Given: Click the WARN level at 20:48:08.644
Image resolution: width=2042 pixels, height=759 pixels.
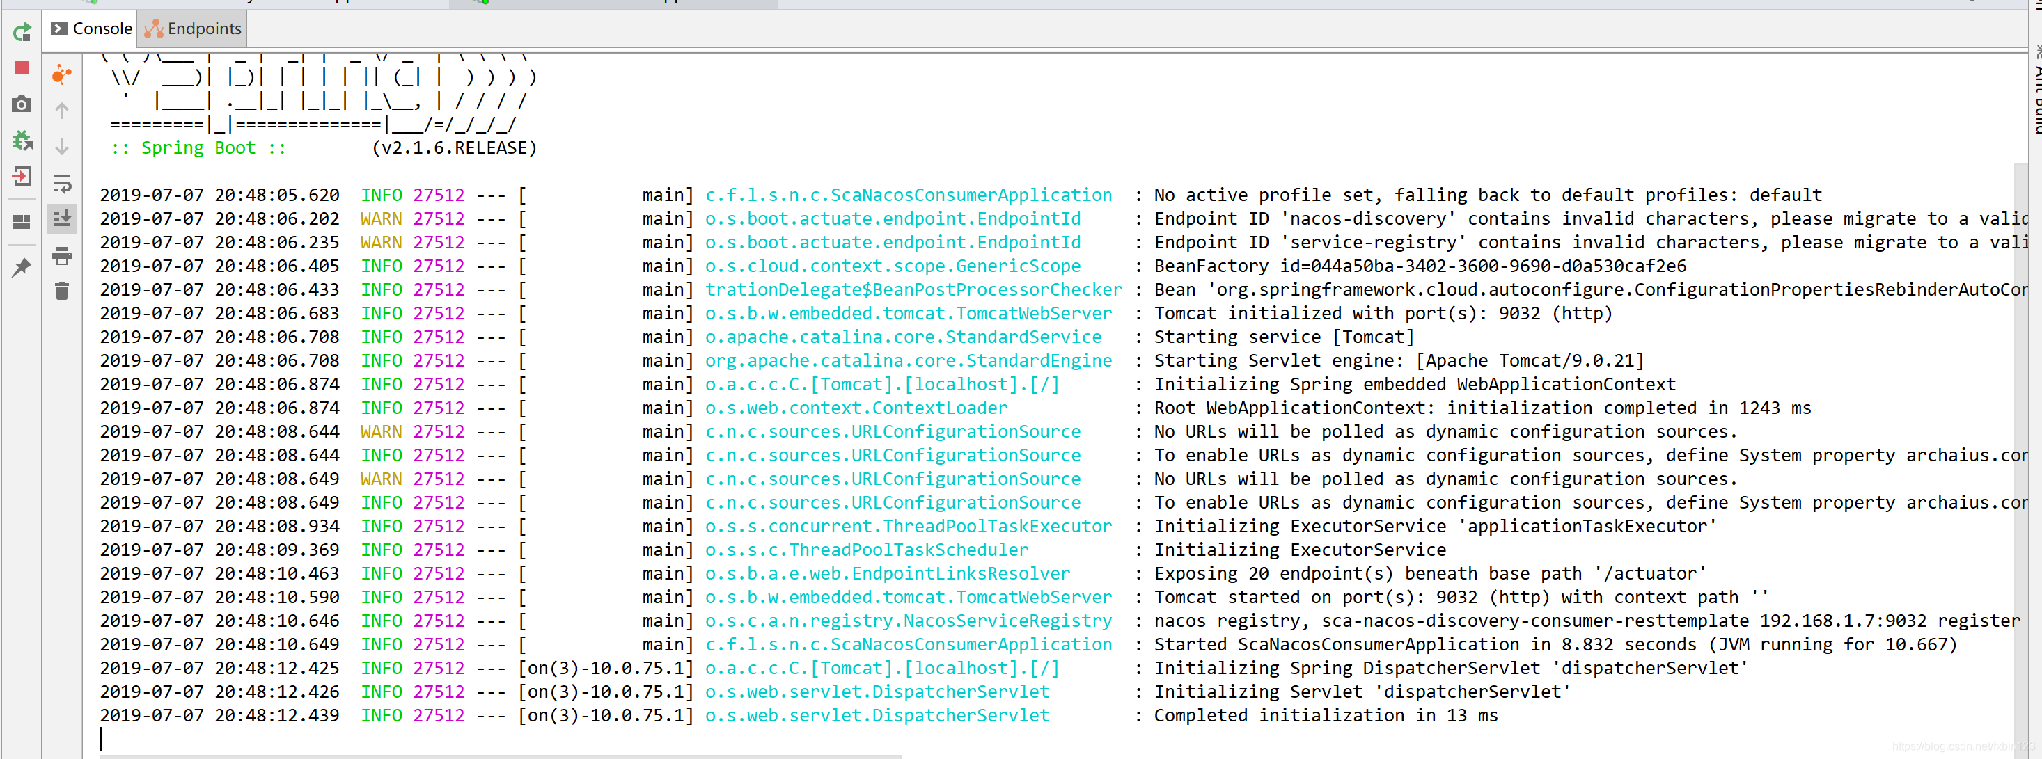Looking at the screenshot, I should click(x=382, y=432).
